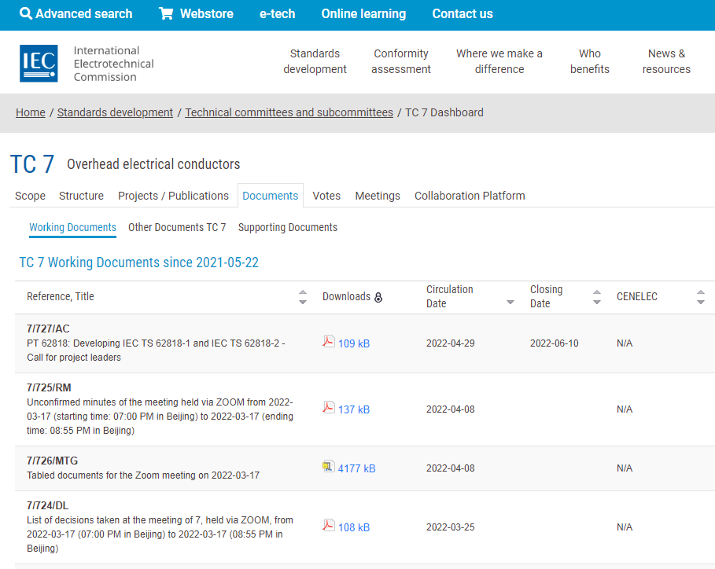715x569 pixels.
Task: Open PDF icon for 7/724/DL decisions
Action: pos(328,525)
